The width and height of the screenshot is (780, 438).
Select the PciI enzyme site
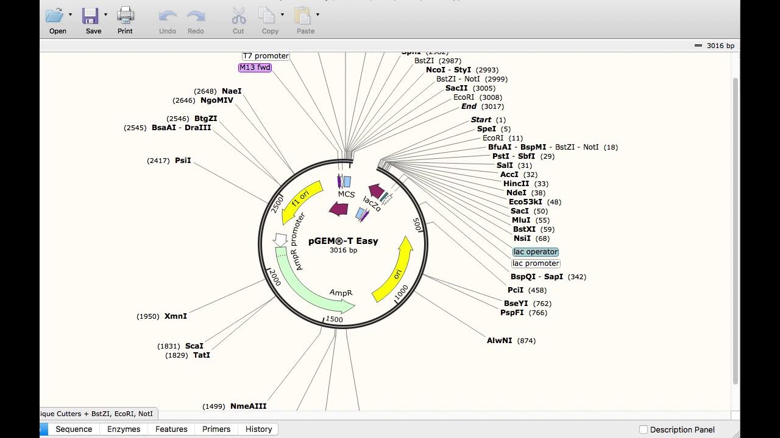click(516, 290)
